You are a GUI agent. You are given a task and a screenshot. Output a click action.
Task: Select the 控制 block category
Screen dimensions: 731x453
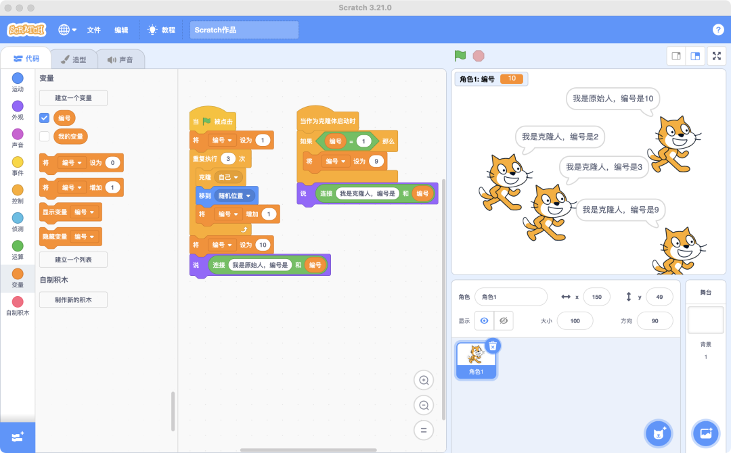point(18,193)
